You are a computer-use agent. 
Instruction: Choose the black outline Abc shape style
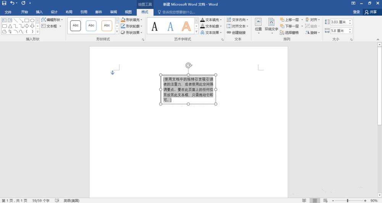(76, 26)
